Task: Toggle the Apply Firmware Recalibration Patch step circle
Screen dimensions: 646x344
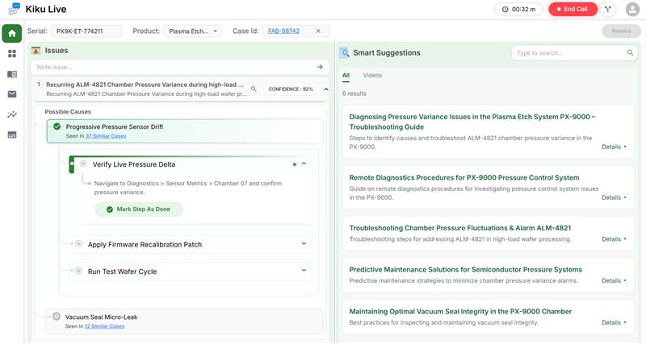Action: coord(78,244)
